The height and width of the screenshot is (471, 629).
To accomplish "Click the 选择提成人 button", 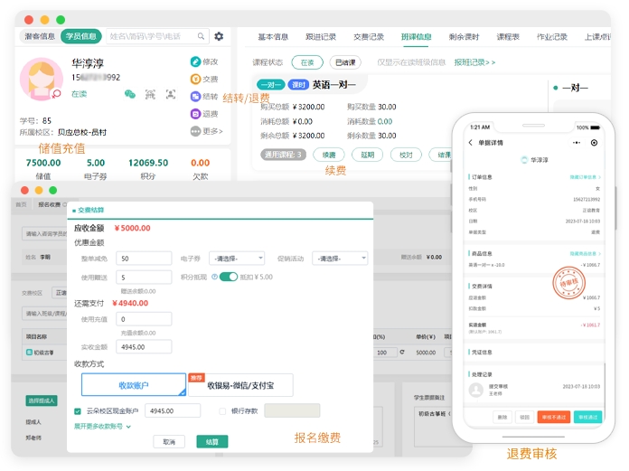I will [42, 400].
